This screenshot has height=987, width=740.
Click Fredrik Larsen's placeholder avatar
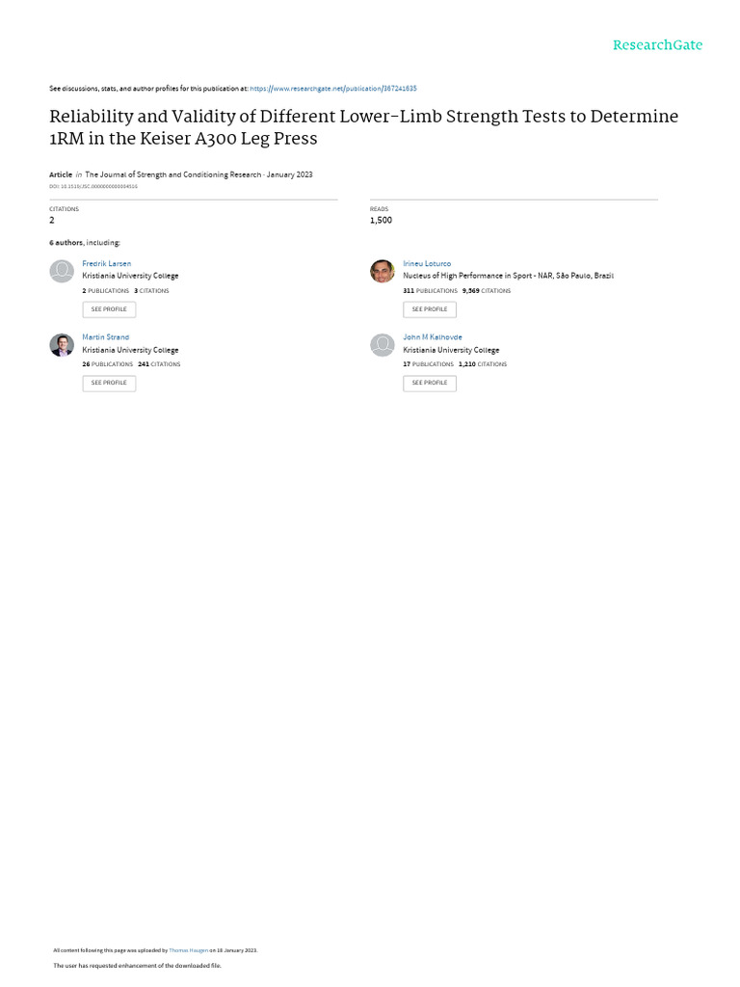62,271
